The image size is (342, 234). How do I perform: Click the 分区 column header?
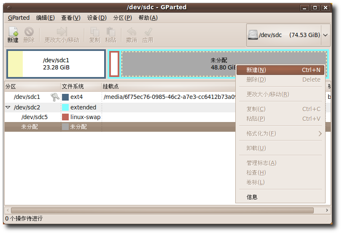coord(32,86)
